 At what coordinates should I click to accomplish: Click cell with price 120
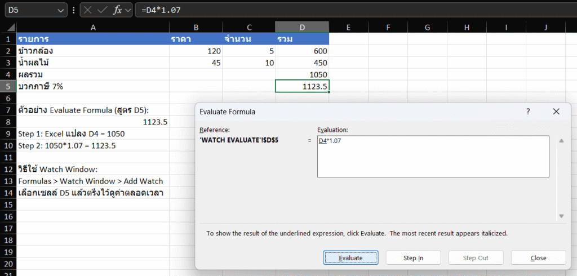pyautogui.click(x=196, y=51)
